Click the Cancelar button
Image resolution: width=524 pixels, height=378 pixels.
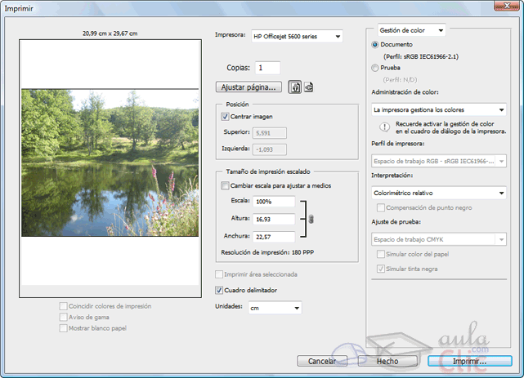click(322, 361)
